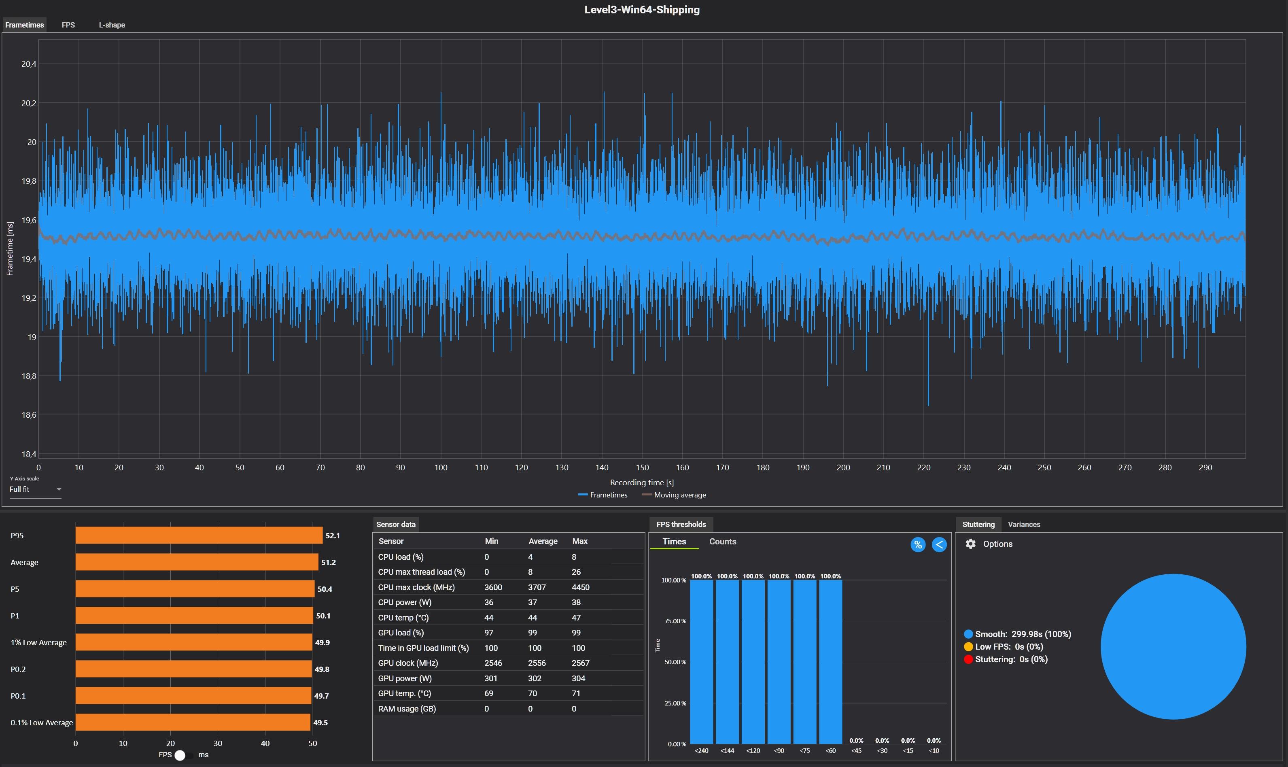Screen dimensions: 1288x767
Task: Click the Smooth: 299.98s (100%) text
Action: 1023,634
